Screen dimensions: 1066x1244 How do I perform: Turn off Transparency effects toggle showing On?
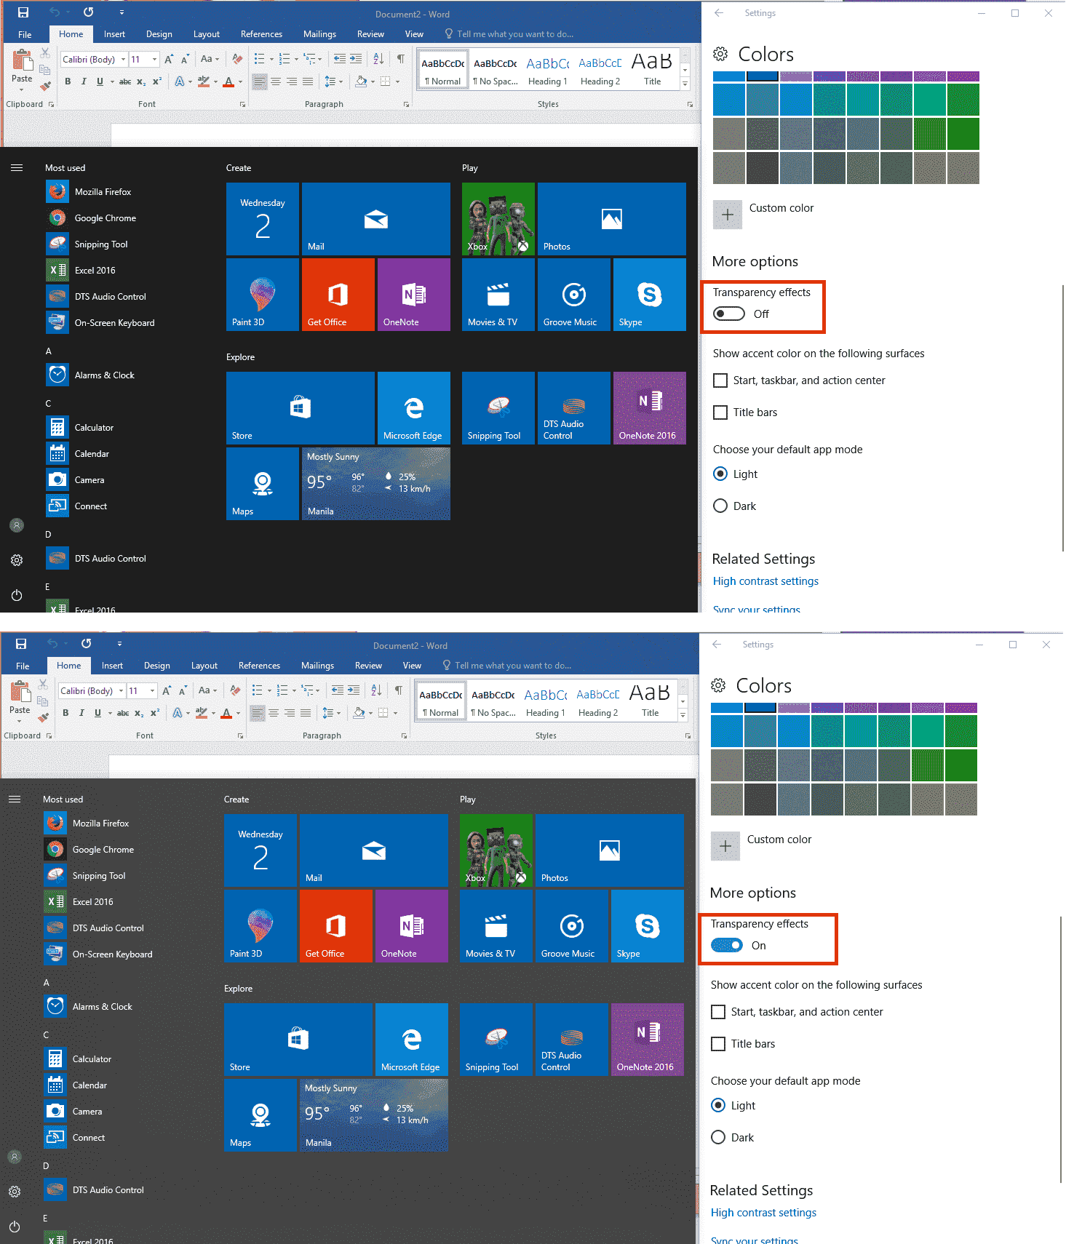(727, 945)
